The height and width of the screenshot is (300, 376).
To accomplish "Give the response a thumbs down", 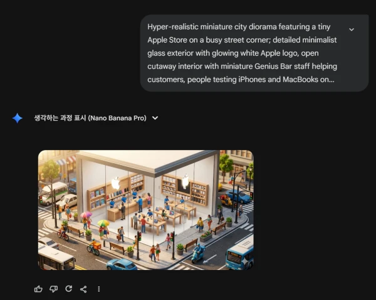I will click(x=53, y=289).
